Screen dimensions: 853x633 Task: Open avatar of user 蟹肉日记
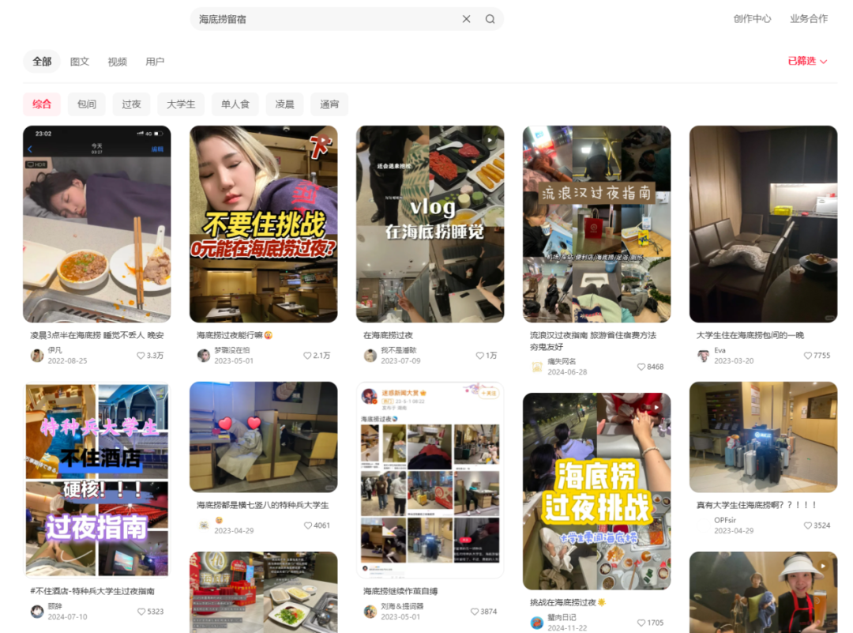(x=537, y=623)
